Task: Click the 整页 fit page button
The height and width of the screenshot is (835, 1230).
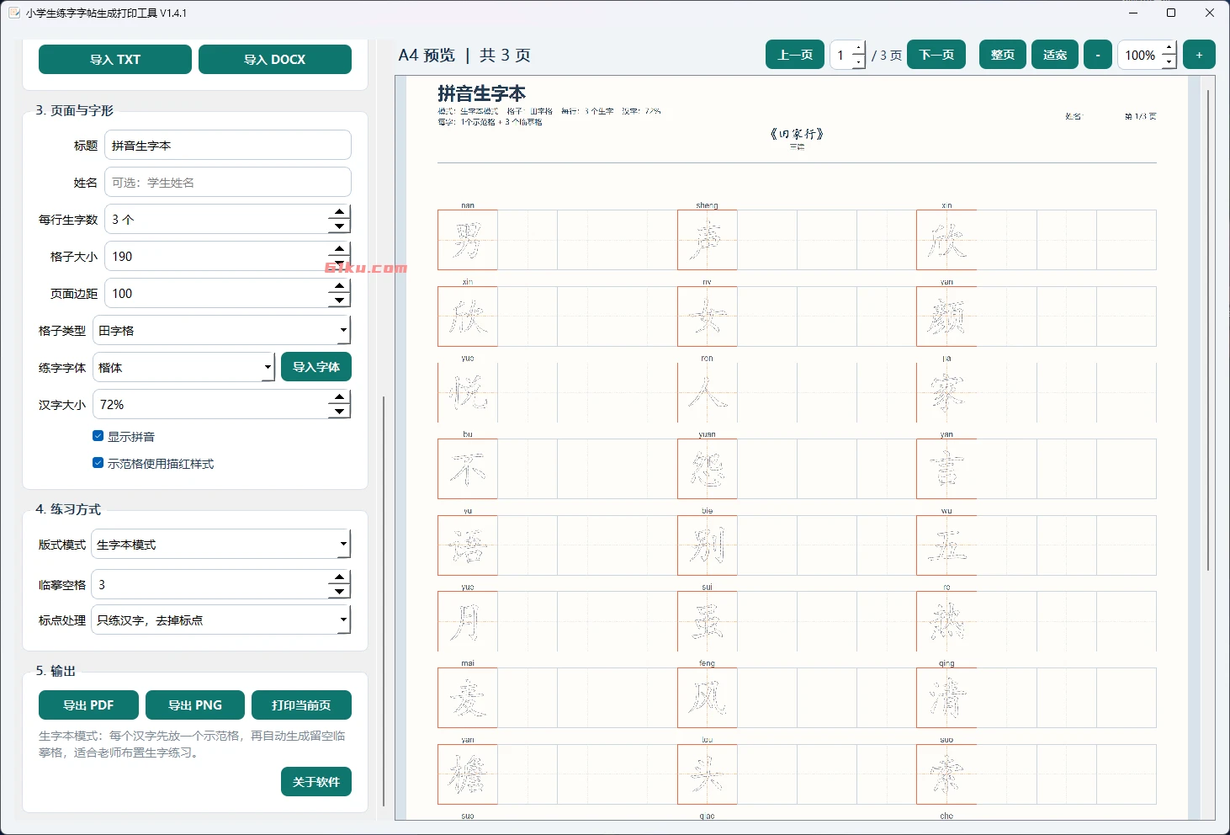Action: (x=1002, y=55)
